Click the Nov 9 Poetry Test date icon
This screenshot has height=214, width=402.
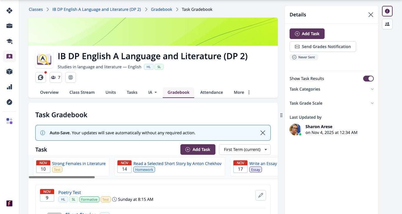[47, 195]
